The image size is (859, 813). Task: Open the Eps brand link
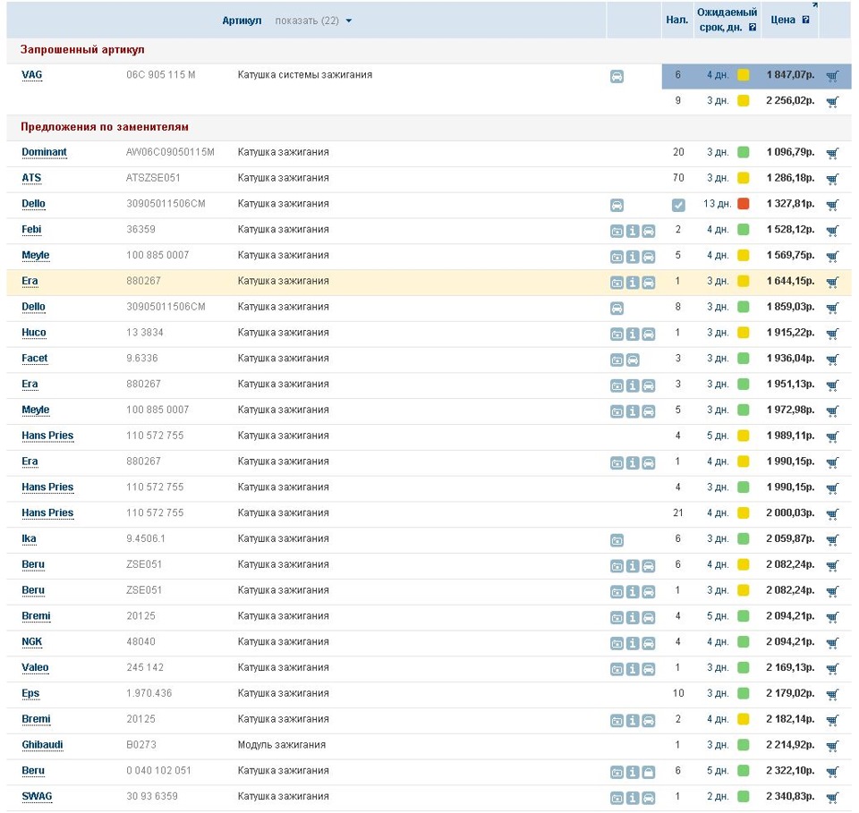tap(30, 693)
